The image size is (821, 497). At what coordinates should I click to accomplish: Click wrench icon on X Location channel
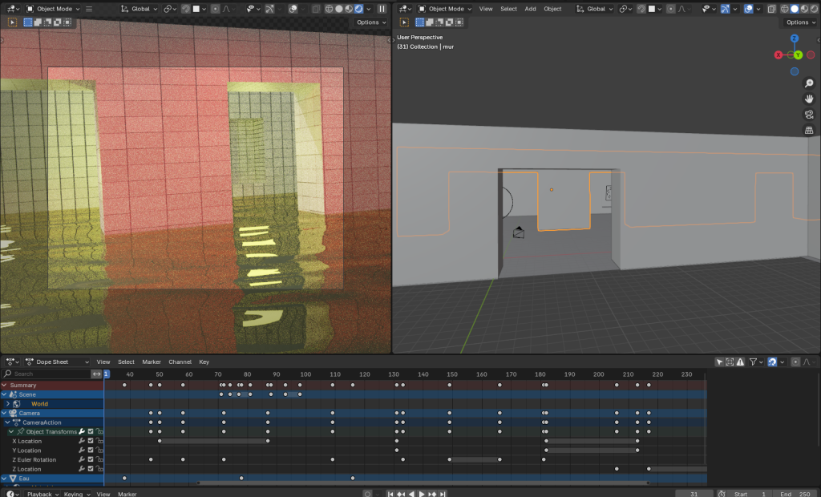coord(81,441)
